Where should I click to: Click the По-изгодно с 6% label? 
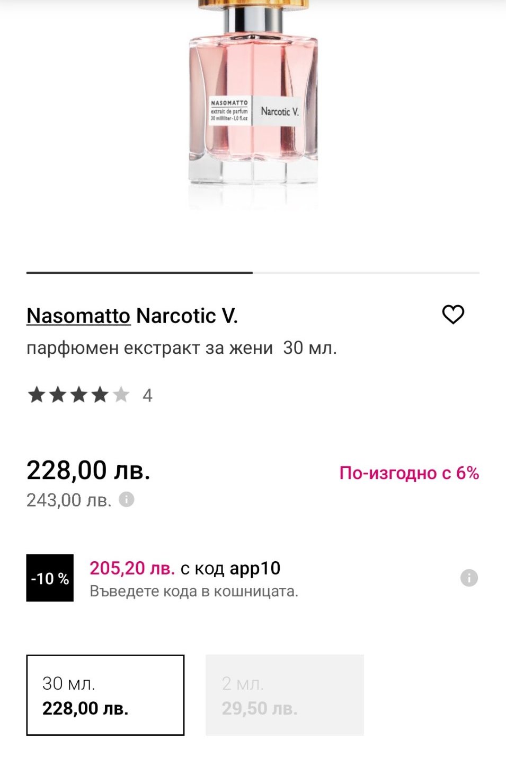pos(409,473)
